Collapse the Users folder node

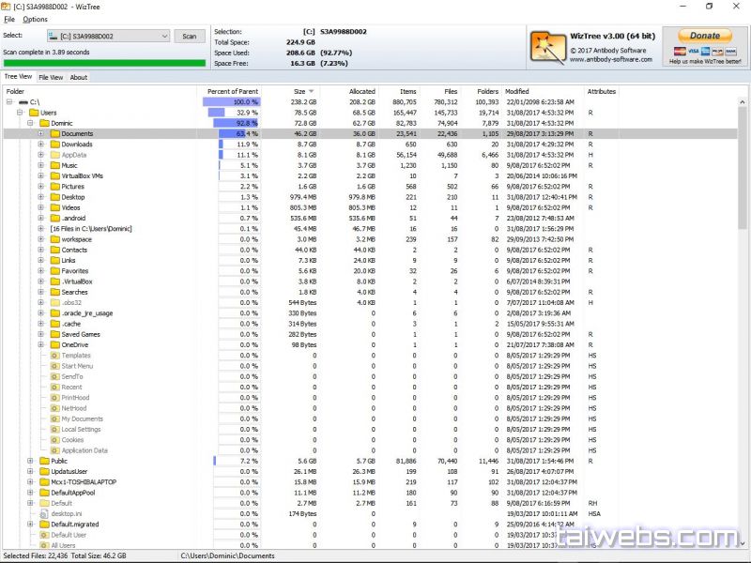(20, 113)
